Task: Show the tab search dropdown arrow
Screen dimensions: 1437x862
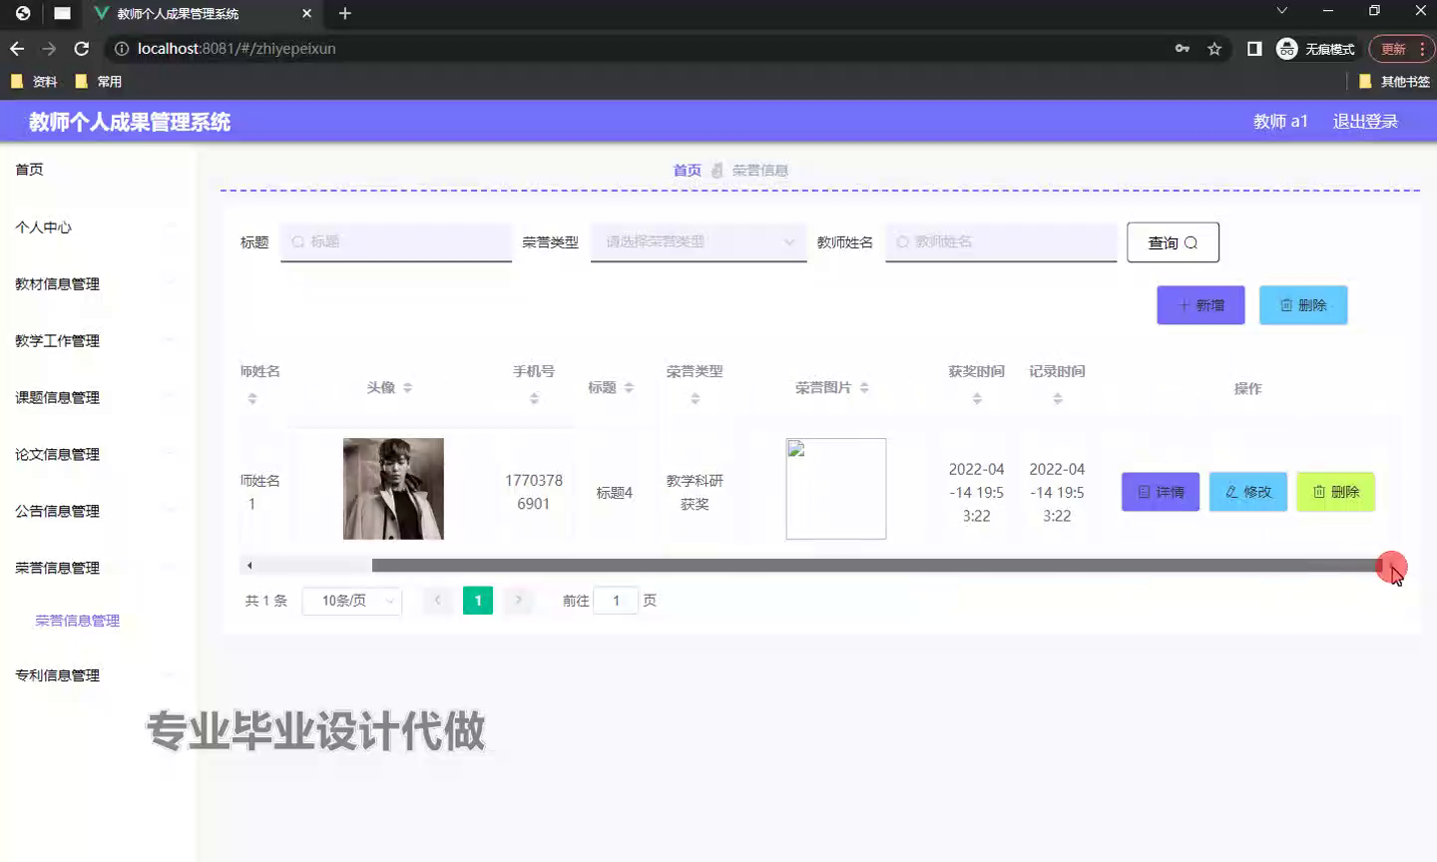Action: coord(1281,10)
